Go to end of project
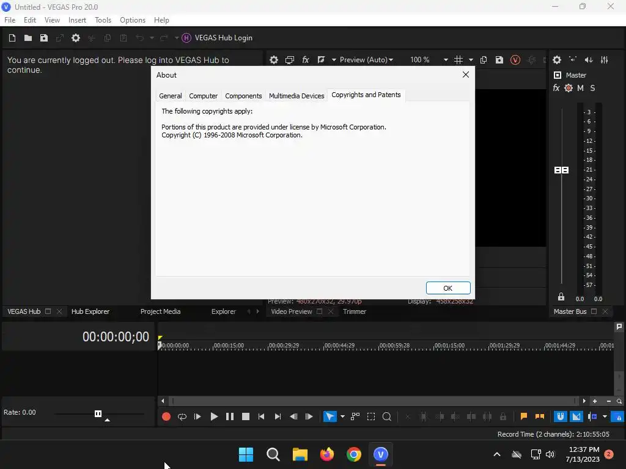Screen dimensions: 626x469 coord(278,416)
